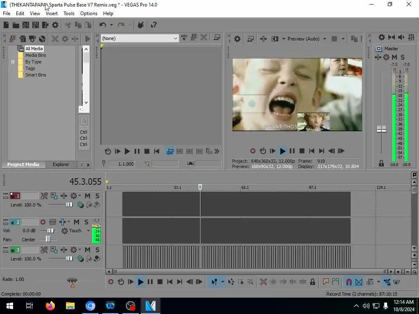The height and width of the screenshot is (314, 419).
Task: Click the Open project folder icon
Action: coord(16,25)
